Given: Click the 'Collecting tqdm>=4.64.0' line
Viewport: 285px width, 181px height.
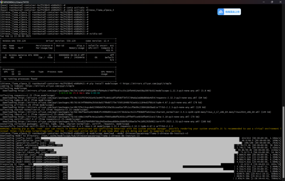Looking at the screenshot, I should pos(26,100).
